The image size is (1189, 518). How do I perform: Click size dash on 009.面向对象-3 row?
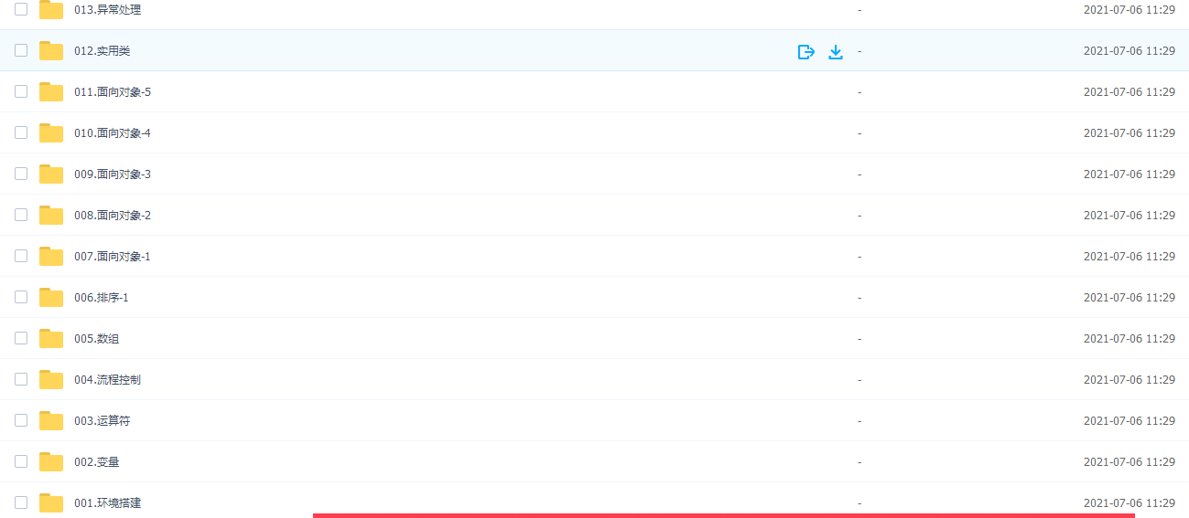click(x=859, y=174)
